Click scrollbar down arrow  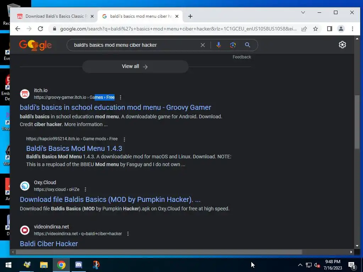pyautogui.click(x=357, y=246)
